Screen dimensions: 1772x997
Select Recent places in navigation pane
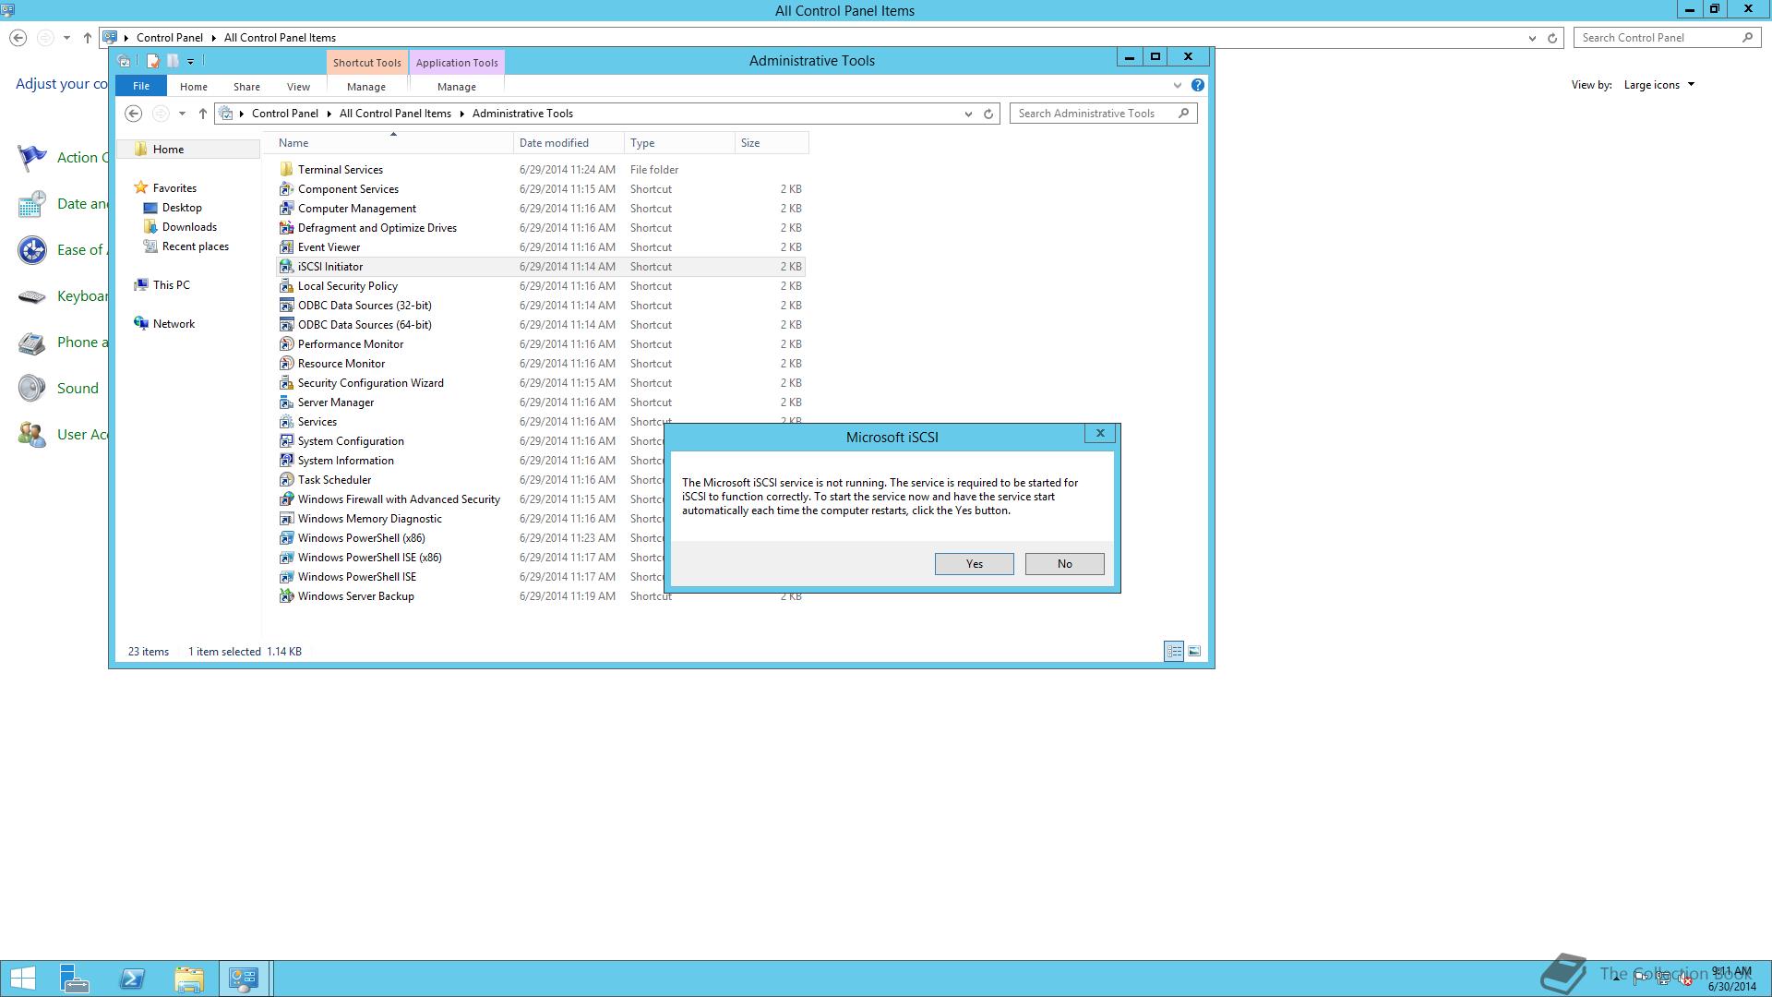195,246
